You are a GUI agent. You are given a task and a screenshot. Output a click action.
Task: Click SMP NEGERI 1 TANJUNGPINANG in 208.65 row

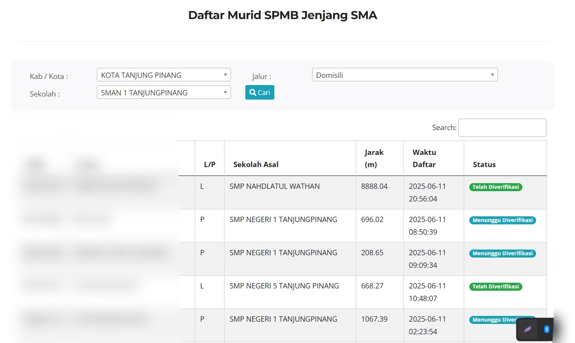point(283,253)
